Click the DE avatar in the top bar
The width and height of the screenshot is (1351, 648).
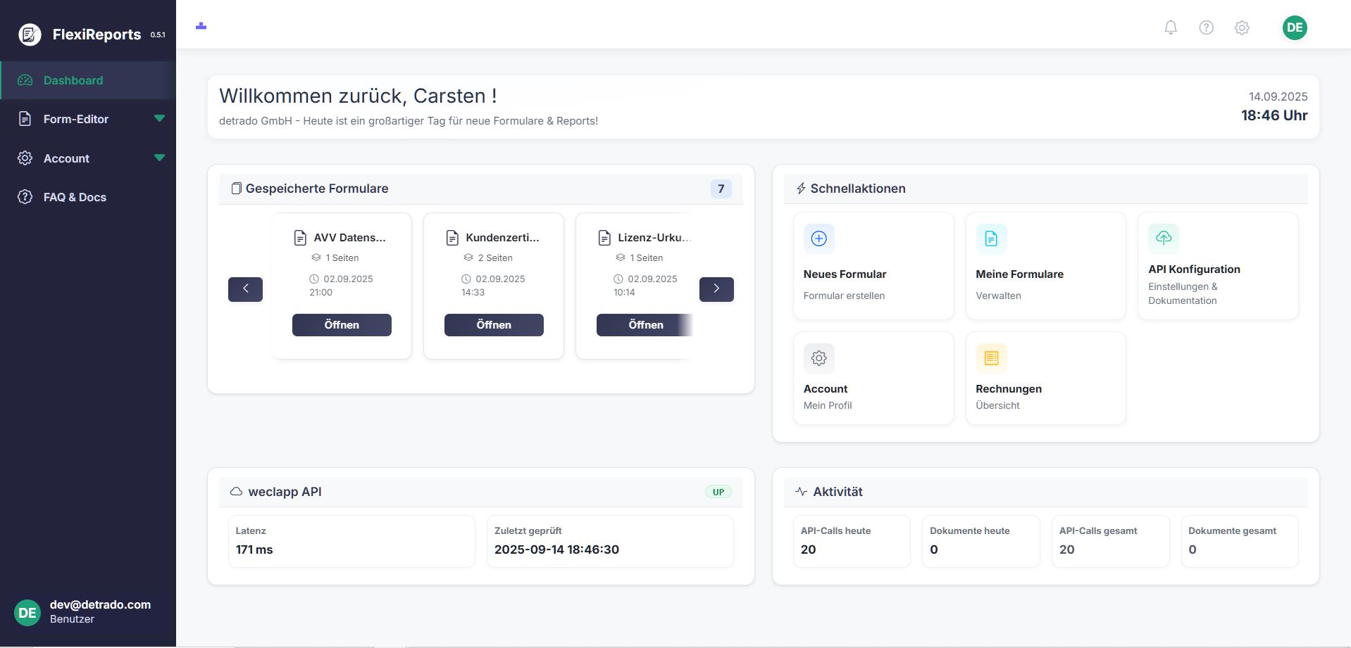1295,27
